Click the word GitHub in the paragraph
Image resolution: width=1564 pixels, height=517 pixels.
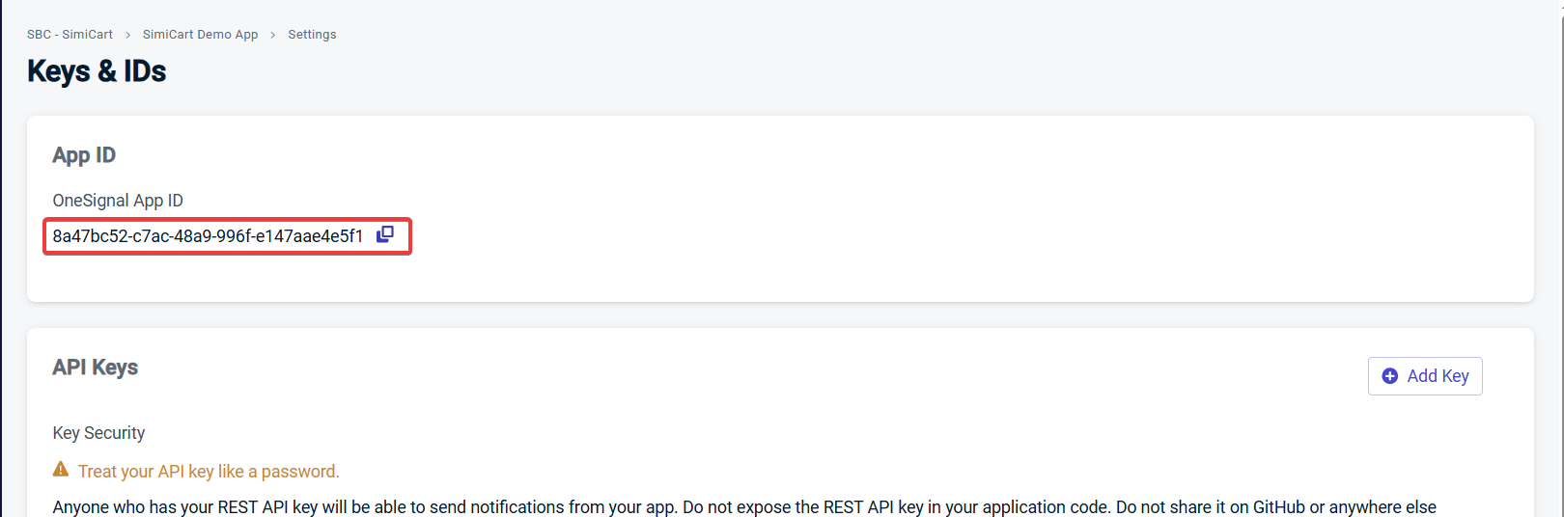tap(1278, 507)
